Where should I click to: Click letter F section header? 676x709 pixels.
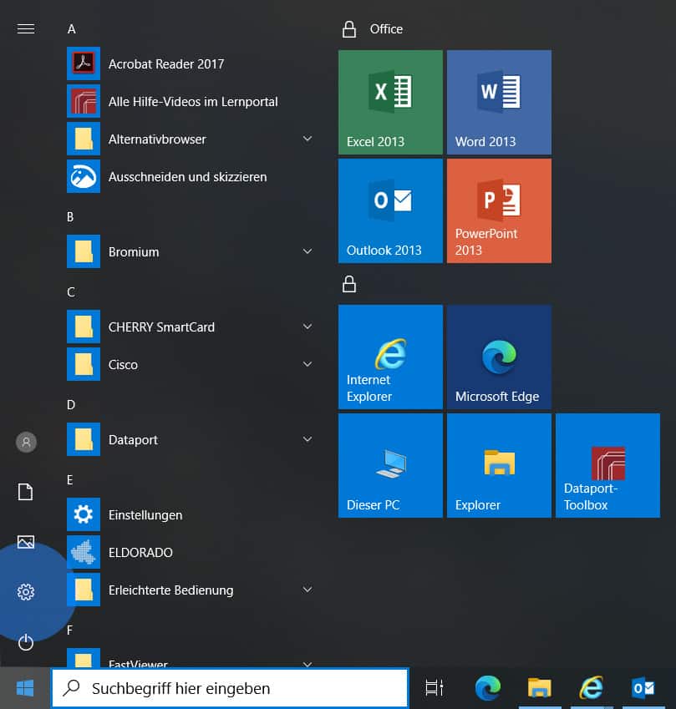[69, 631]
